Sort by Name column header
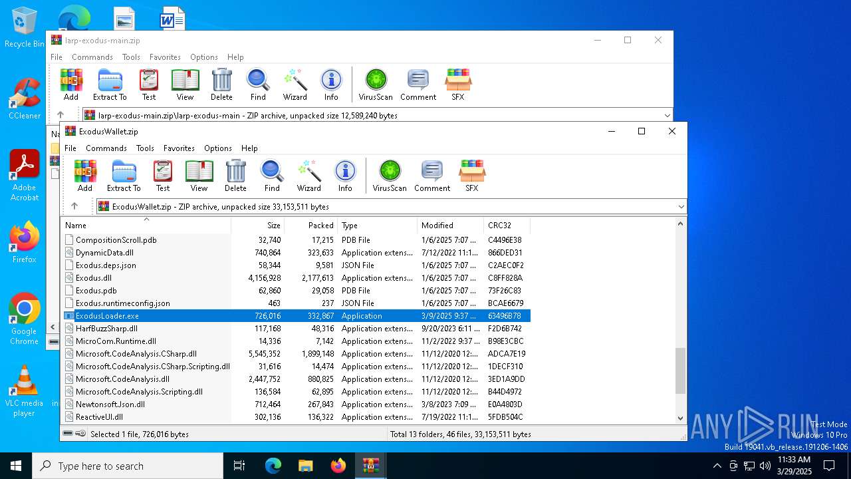The height and width of the screenshot is (479, 851). click(x=146, y=225)
